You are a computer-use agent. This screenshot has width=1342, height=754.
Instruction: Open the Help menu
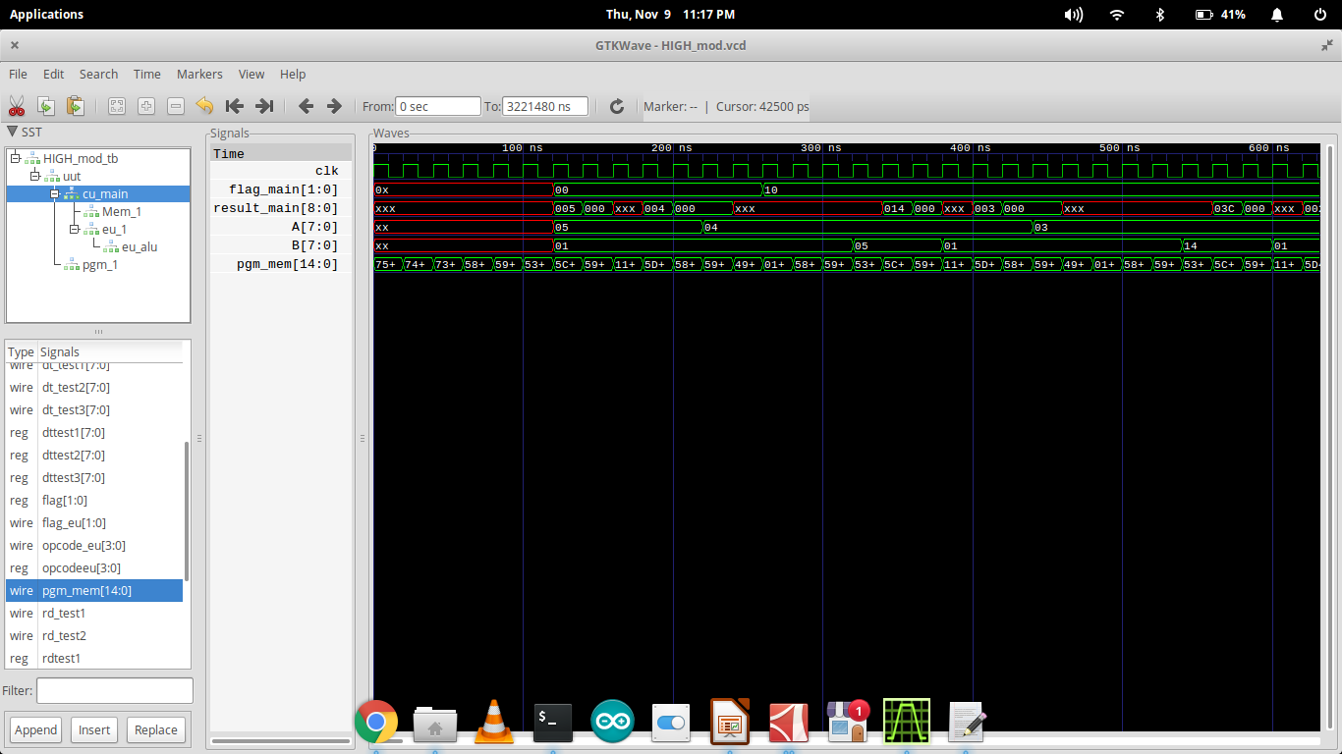(x=293, y=74)
